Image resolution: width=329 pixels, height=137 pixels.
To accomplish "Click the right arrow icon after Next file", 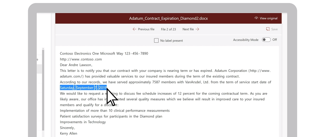I will [197, 29].
